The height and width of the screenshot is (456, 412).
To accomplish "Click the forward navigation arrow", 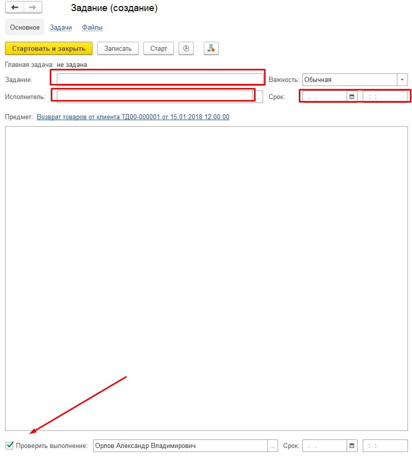I will click(32, 8).
